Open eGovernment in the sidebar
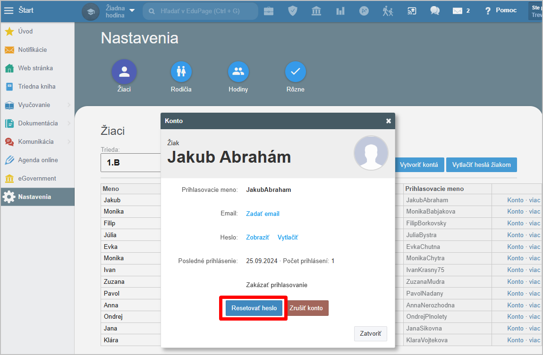The width and height of the screenshot is (543, 355). (37, 178)
